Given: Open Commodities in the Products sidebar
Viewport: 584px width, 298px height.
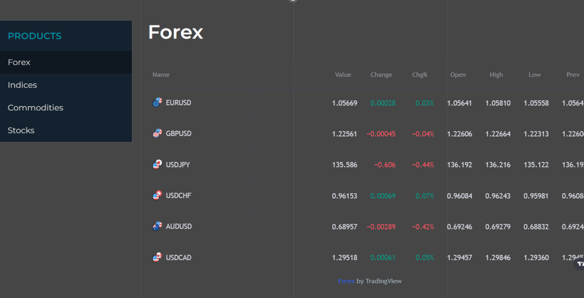Looking at the screenshot, I should 35,108.
